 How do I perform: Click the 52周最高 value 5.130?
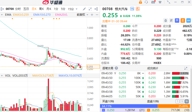tap(158, 49)
